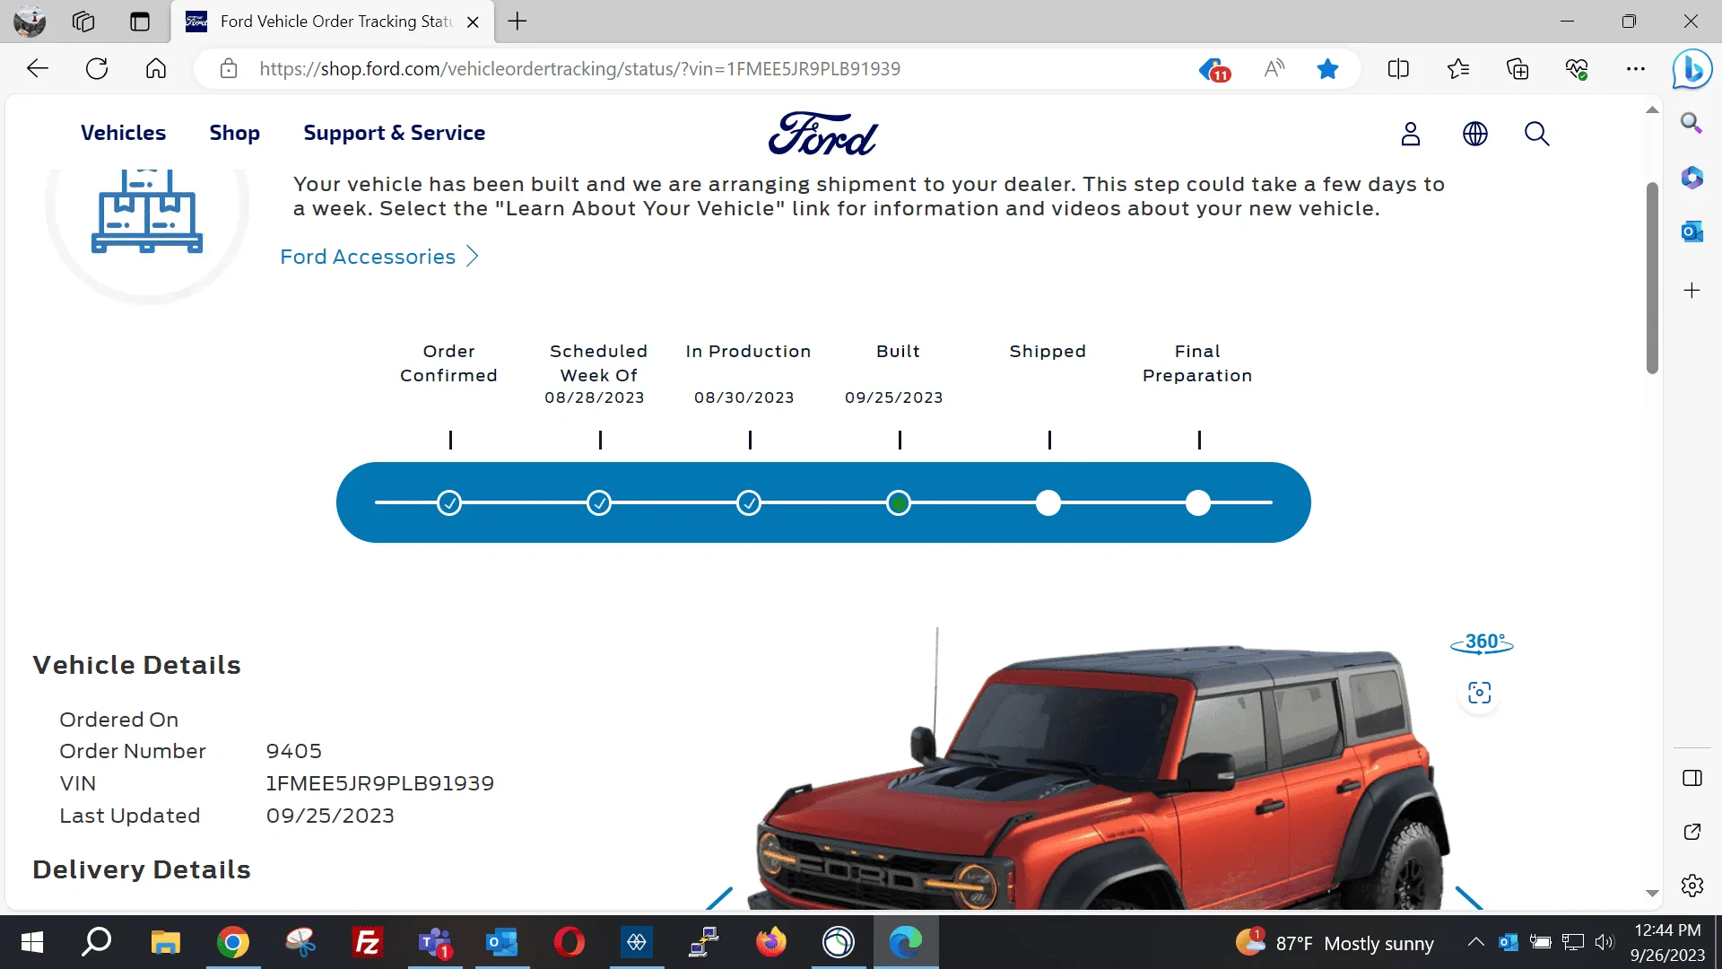1722x969 pixels.
Task: Open the 360° vehicle view
Action: pos(1483,642)
